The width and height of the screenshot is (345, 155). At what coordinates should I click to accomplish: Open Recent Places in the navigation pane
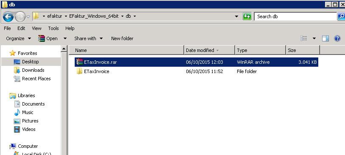[x=36, y=79]
